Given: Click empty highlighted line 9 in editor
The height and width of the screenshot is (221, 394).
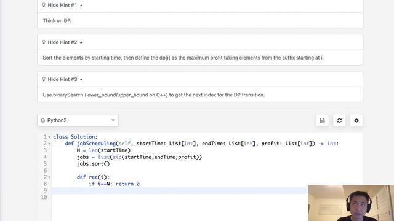Looking at the screenshot, I should [x=179, y=190].
